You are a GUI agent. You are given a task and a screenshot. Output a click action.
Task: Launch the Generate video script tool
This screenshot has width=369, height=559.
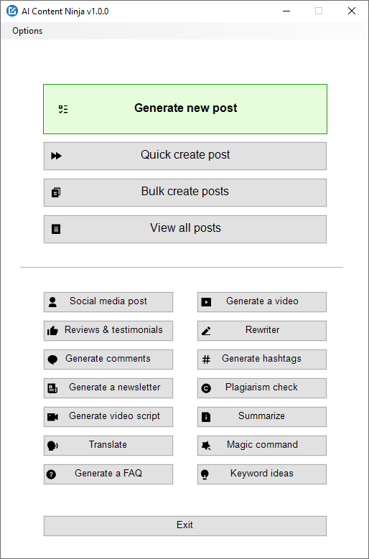point(108,417)
